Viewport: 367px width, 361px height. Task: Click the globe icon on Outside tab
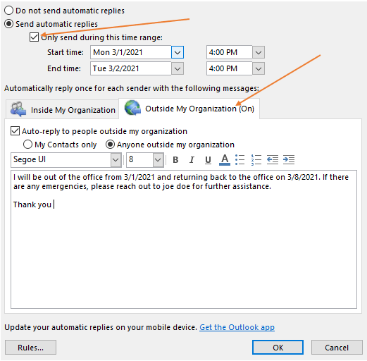click(132, 108)
